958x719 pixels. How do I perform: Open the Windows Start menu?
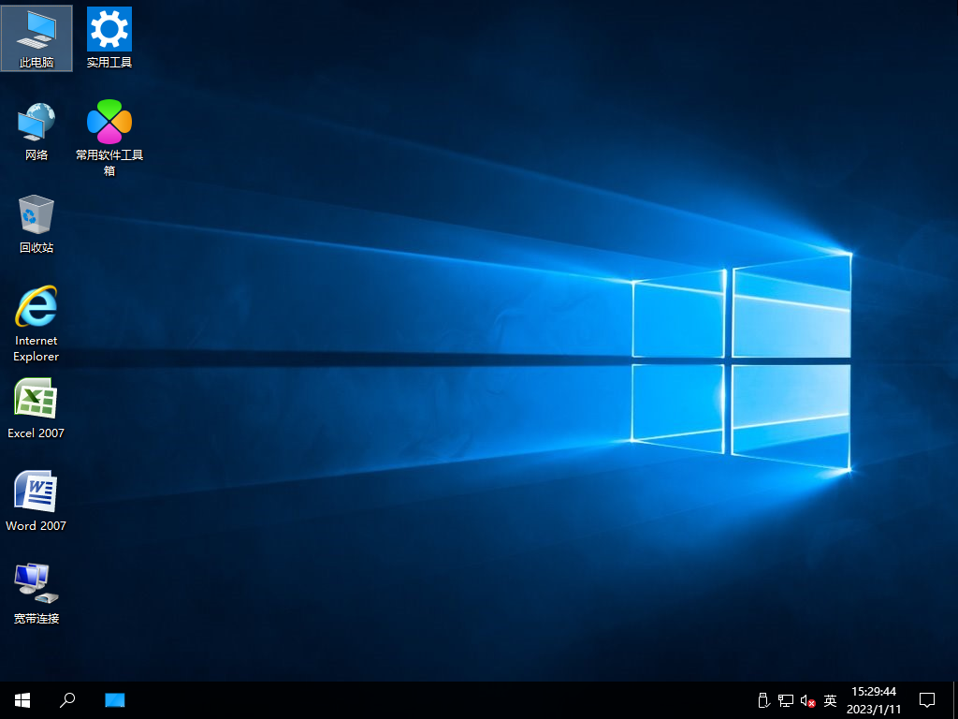tap(22, 700)
